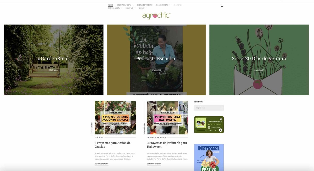Select the INICIO menu item
This screenshot has height=171, width=314.
tap(110, 5)
